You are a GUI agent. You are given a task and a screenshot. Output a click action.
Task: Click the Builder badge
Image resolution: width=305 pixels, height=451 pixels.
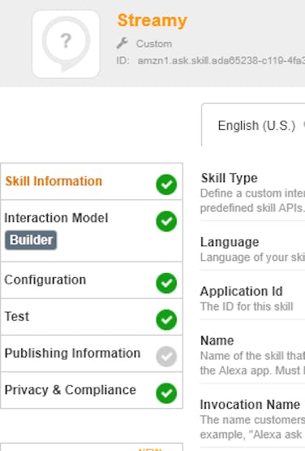(31, 240)
